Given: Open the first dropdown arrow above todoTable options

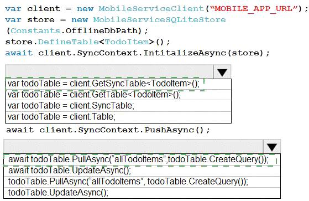Looking at the screenshot, I should (222, 72).
